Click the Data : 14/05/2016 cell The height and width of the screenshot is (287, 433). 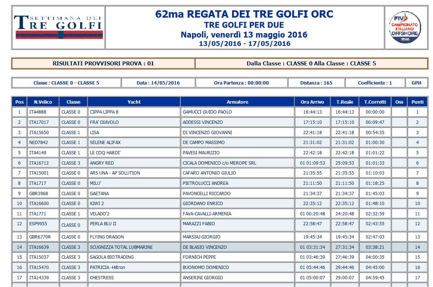tap(158, 83)
